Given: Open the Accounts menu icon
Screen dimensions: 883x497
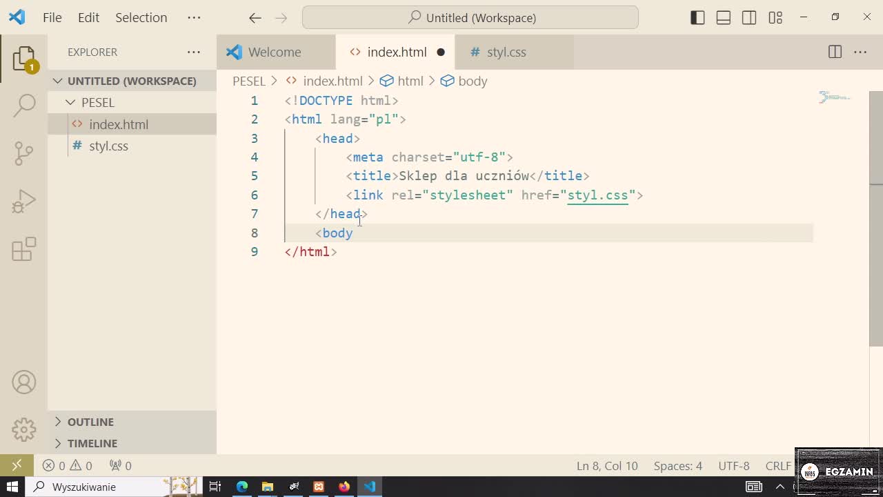Looking at the screenshot, I should 24,382.
